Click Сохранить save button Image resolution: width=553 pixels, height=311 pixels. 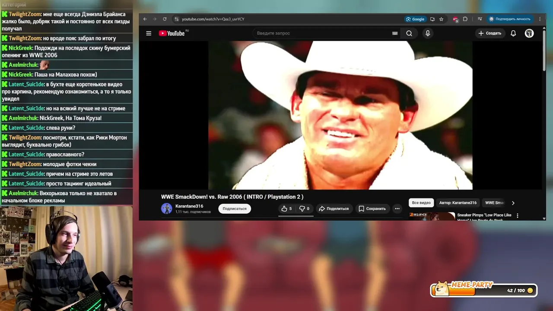tap(372, 209)
